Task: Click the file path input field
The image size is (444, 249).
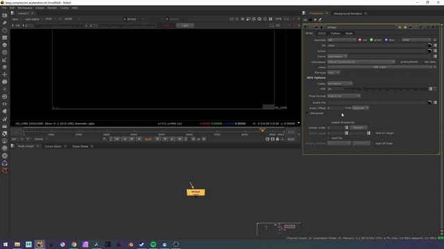Action: click(377, 45)
